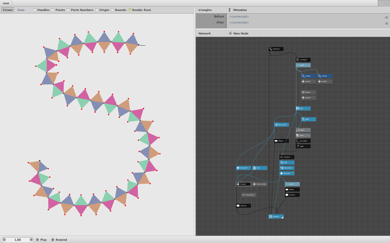
Task: Select the resample1 node
Action: (x=303, y=60)
